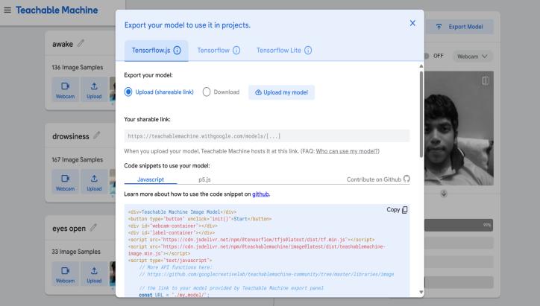Select the p5.js code snippet tab

204,179
